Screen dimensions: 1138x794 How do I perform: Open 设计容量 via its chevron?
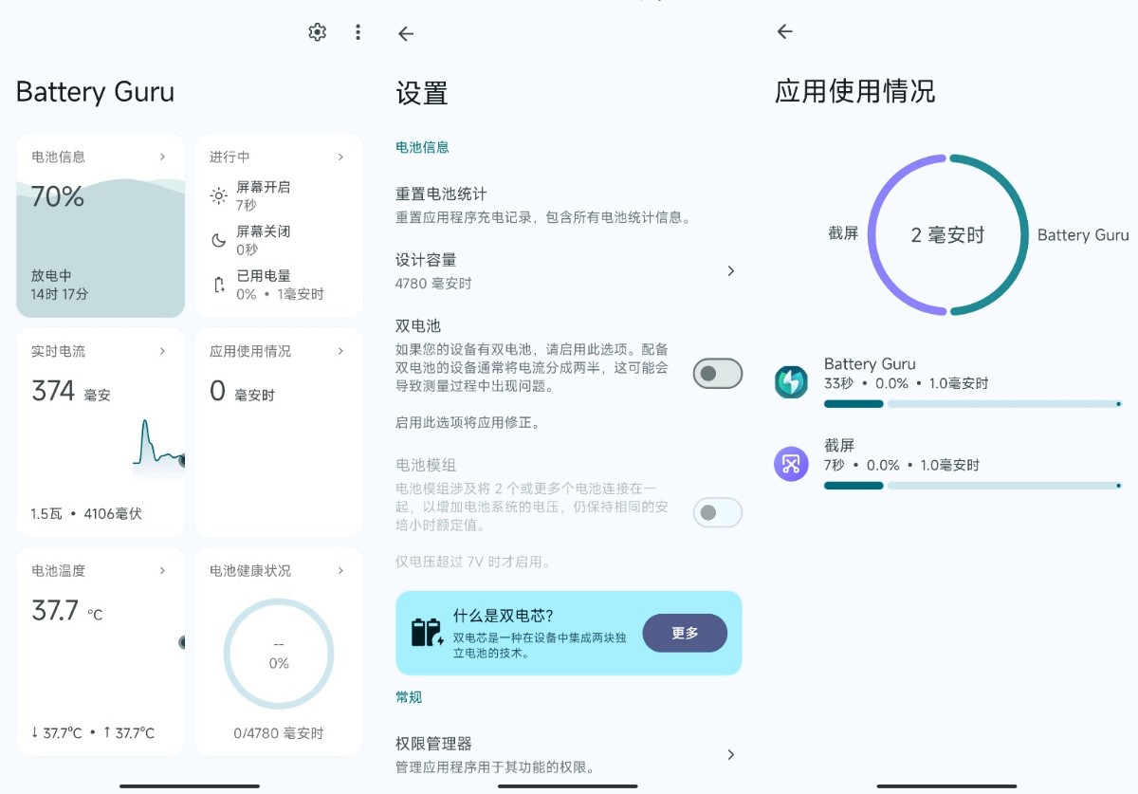click(730, 271)
